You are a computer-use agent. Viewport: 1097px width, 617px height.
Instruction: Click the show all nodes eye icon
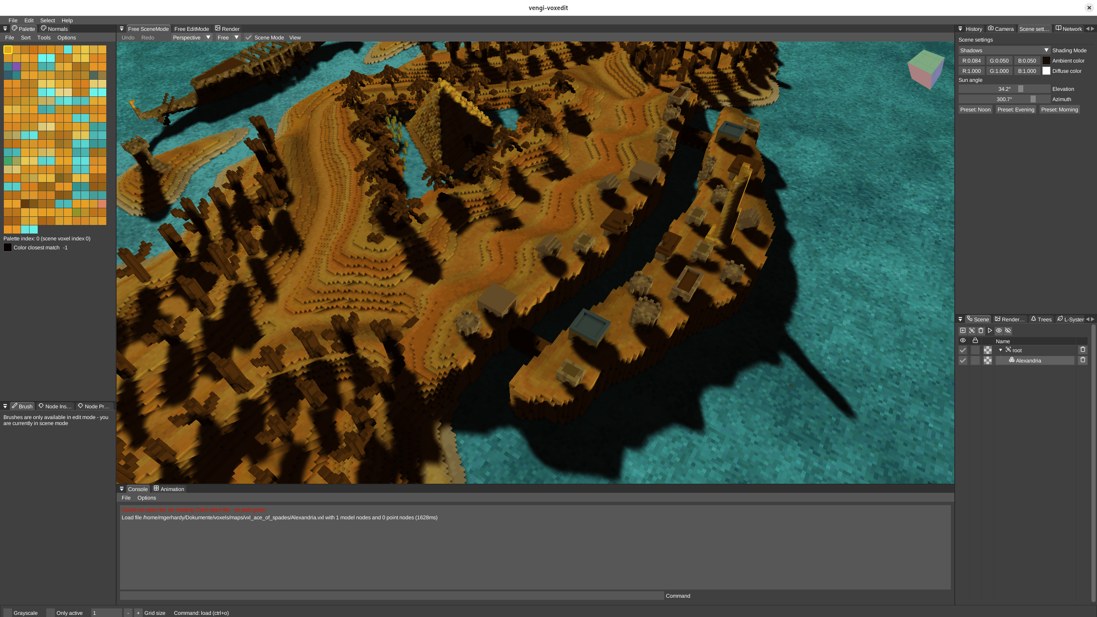tap(999, 330)
